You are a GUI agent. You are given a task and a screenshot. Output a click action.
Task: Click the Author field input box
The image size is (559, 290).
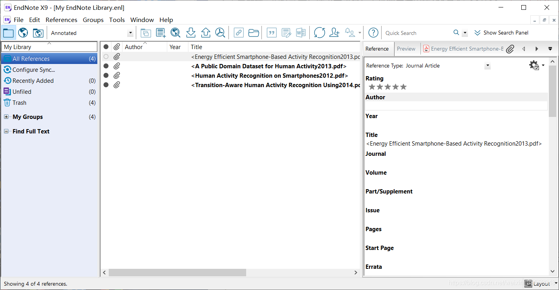click(x=456, y=106)
